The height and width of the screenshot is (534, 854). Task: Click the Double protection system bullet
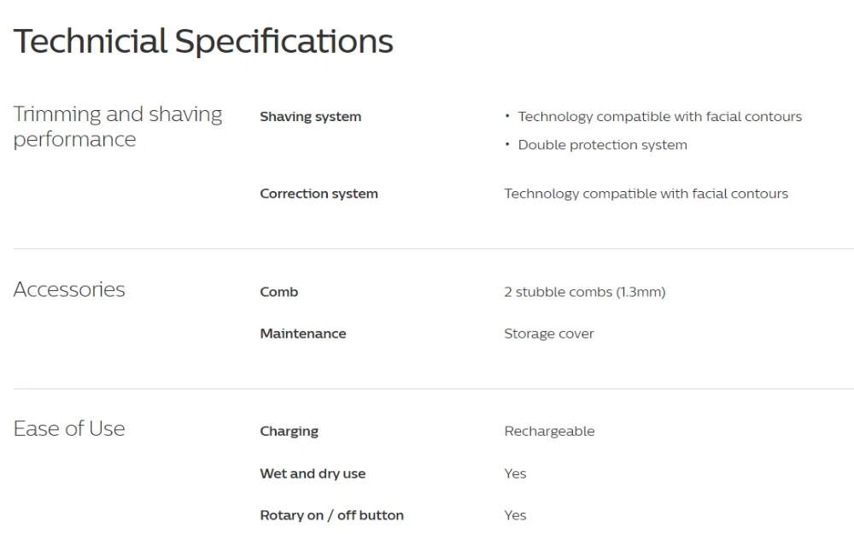(x=602, y=145)
